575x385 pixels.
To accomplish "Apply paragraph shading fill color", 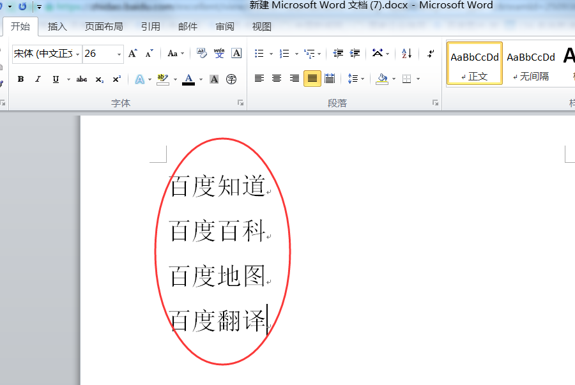I will point(382,79).
